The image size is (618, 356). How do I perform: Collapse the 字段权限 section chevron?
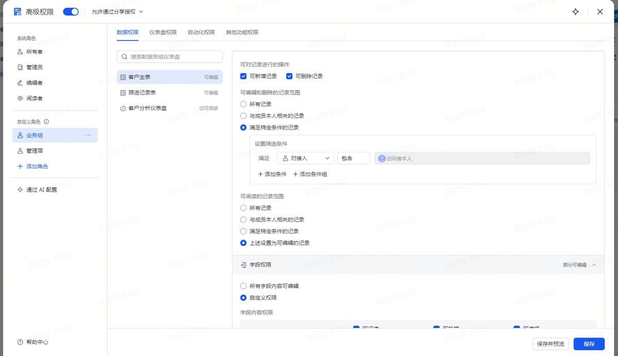point(594,264)
